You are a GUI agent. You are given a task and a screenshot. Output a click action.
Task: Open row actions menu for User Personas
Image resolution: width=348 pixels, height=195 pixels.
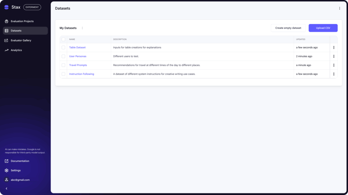pos(334,57)
